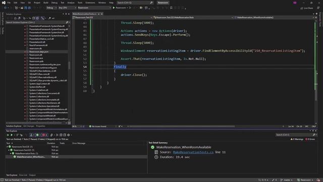Image resolution: width=323 pixels, height=182 pixels.
Task: Open the Debug menu
Action: [55, 3]
